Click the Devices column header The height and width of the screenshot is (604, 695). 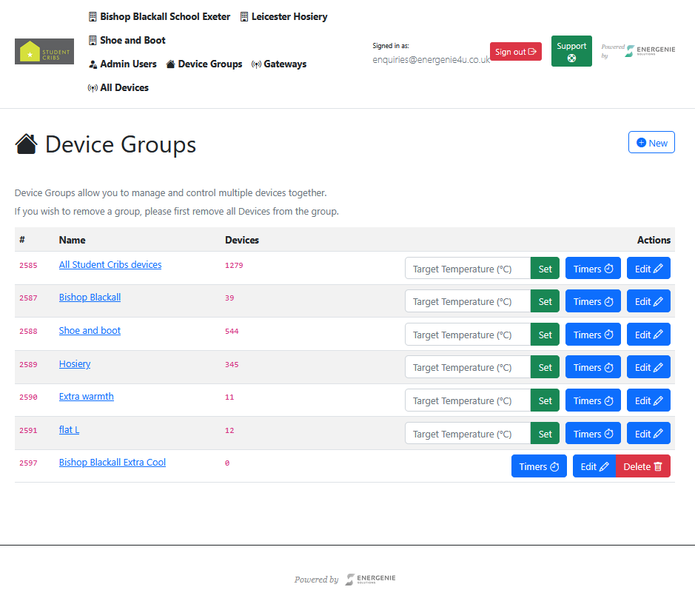coord(242,240)
